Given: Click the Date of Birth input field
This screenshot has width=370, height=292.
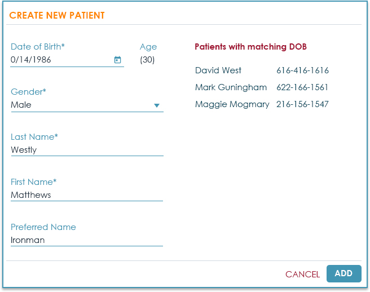Looking at the screenshot, I should click(x=59, y=60).
